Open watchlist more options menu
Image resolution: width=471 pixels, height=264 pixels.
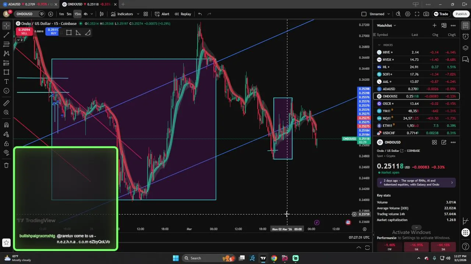click(453, 25)
